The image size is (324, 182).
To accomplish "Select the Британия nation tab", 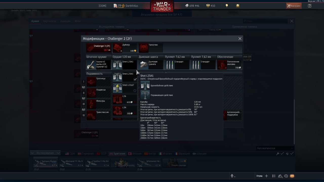I will click(117, 153).
